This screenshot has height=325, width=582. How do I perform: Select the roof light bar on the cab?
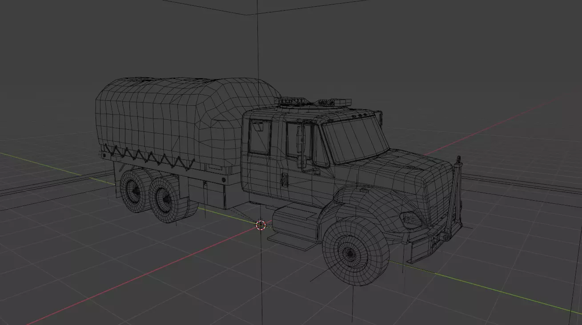point(313,102)
